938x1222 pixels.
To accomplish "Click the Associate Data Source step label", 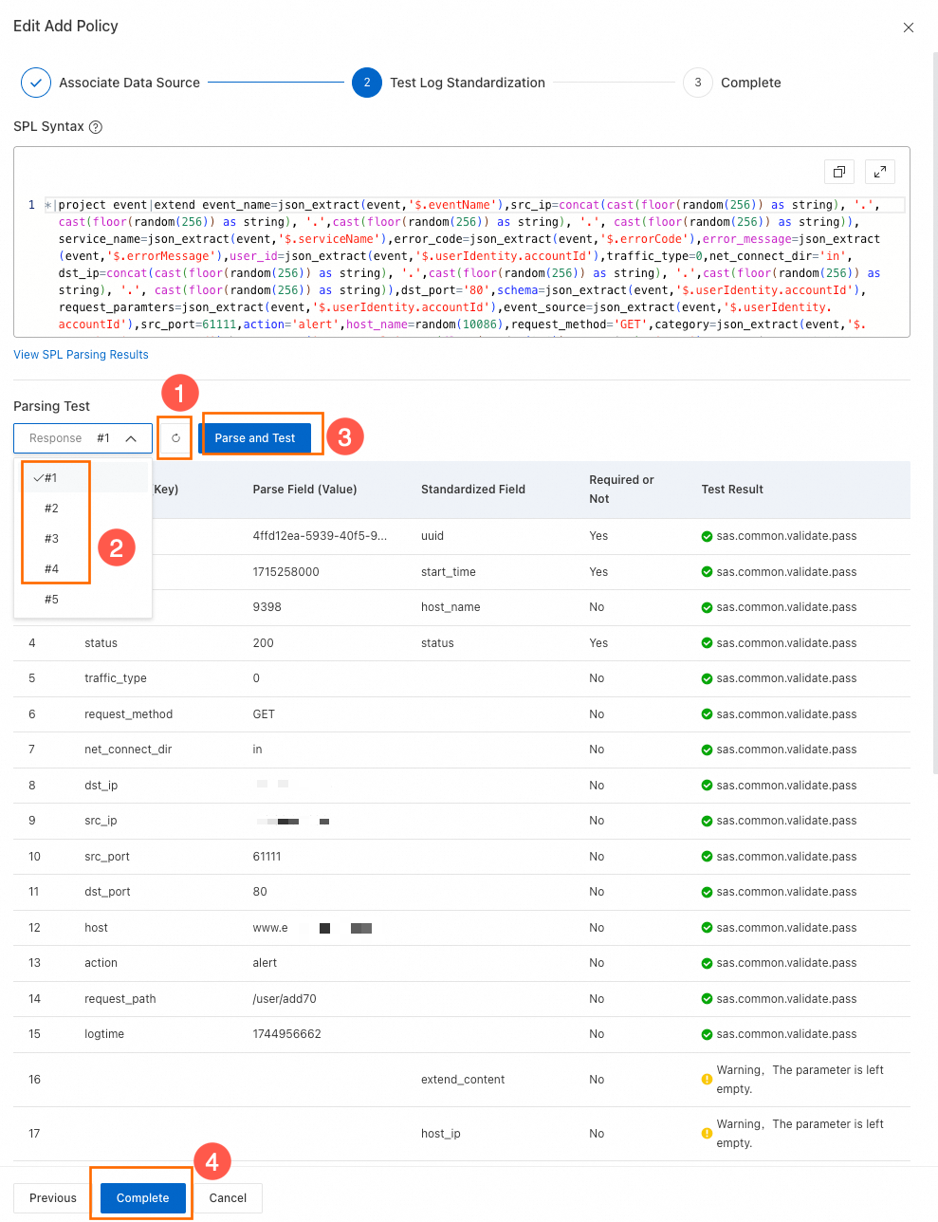I will tap(129, 83).
